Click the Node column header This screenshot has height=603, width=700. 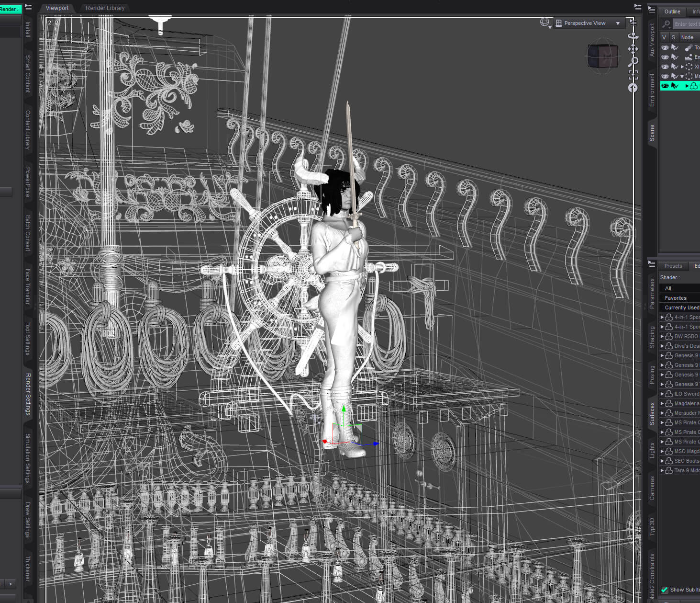coord(689,37)
